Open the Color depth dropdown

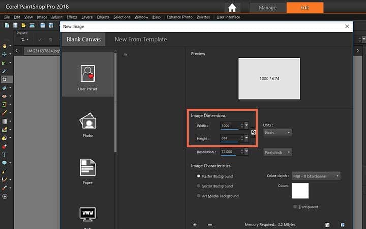(x=316, y=176)
